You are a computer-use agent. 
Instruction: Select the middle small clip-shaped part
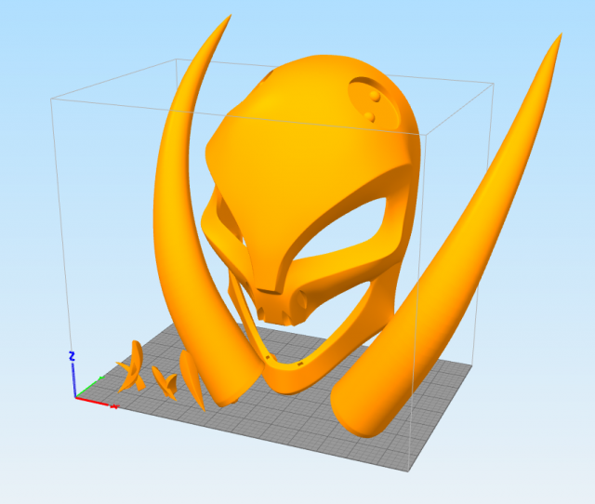coord(168,381)
